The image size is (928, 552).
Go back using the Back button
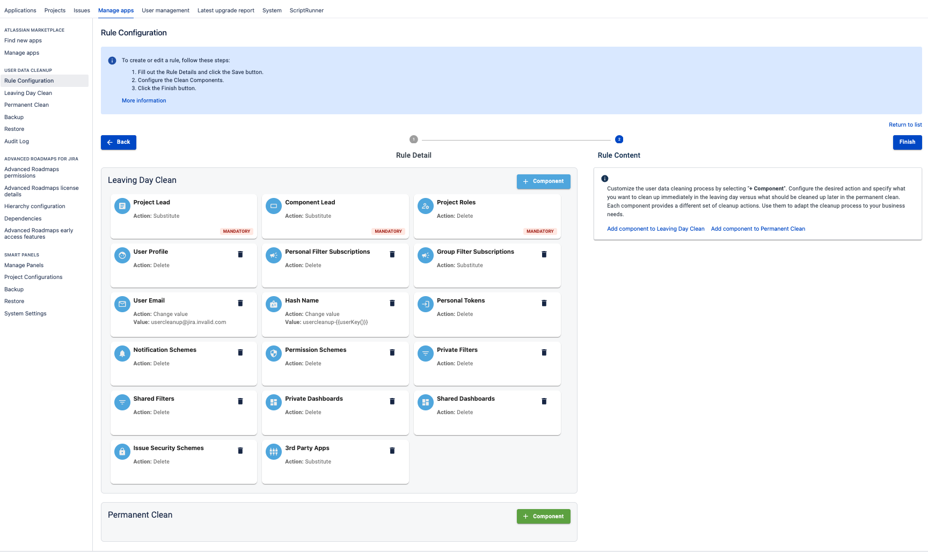pyautogui.click(x=119, y=142)
